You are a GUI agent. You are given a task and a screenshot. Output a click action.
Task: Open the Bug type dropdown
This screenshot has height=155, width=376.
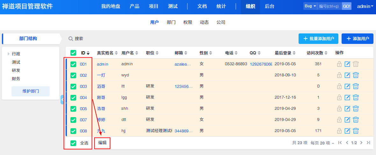click(310, 6)
